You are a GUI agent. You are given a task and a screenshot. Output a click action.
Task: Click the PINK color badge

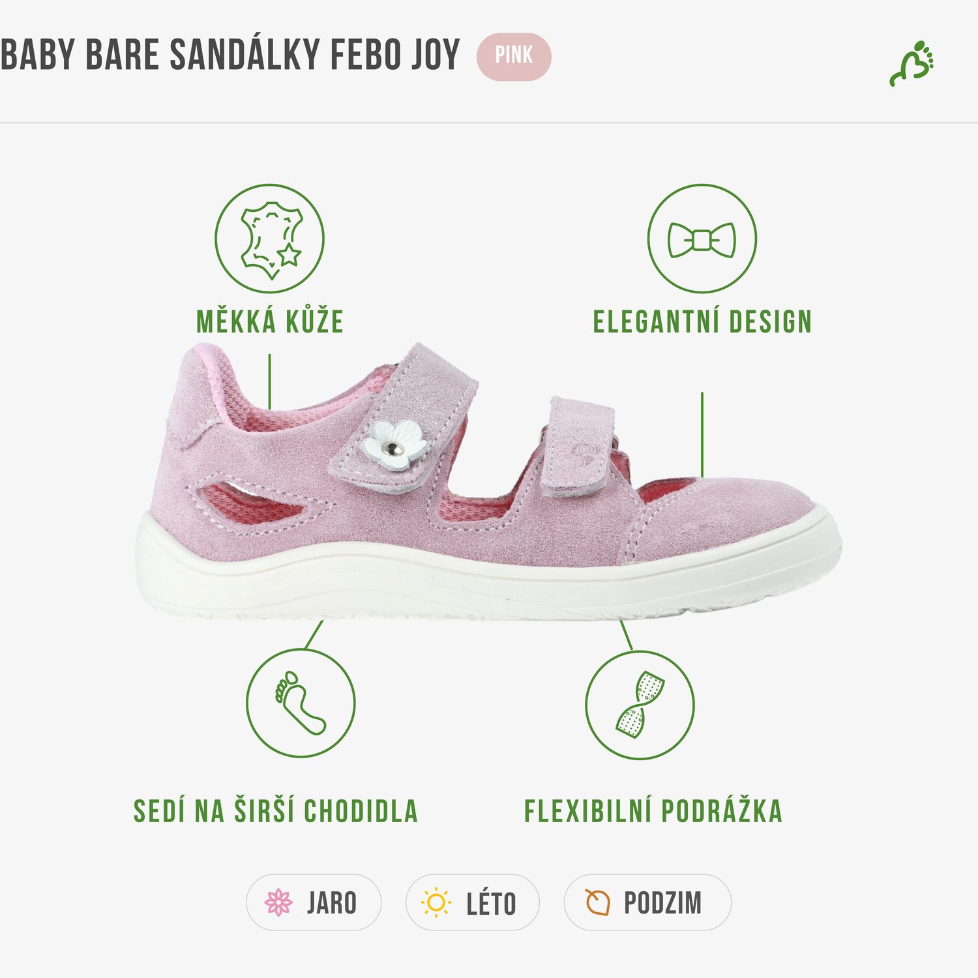[514, 57]
